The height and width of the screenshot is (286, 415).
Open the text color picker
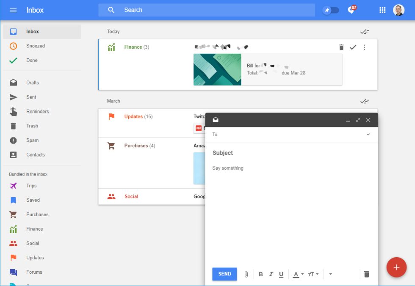(x=298, y=274)
